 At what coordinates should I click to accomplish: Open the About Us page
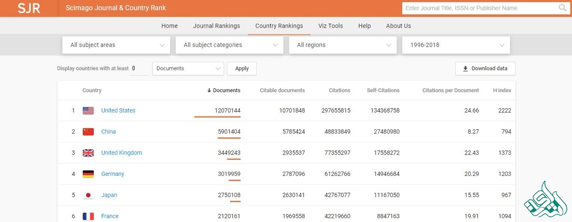(398, 26)
